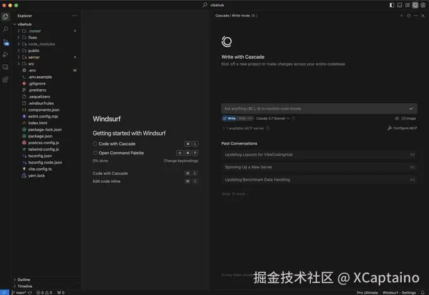
Task: Click Pro Ultimate in status bar
Action: (367, 292)
